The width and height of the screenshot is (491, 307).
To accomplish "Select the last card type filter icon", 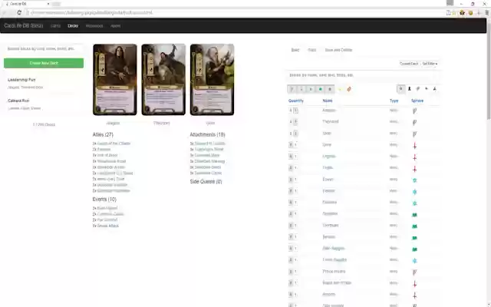I will click(435, 89).
